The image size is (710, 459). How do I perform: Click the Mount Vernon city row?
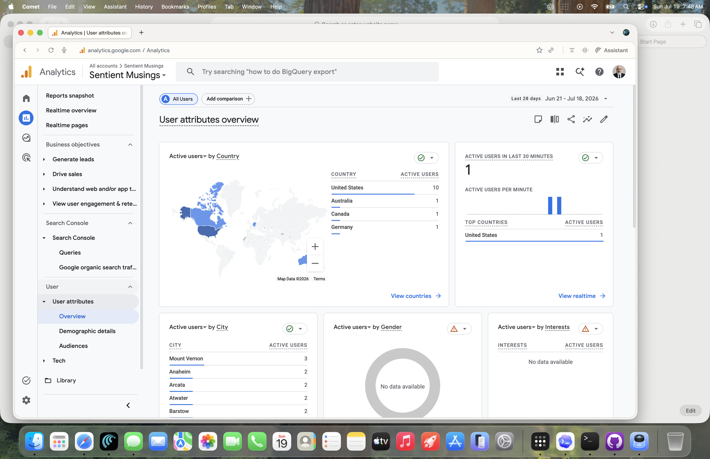(238, 359)
